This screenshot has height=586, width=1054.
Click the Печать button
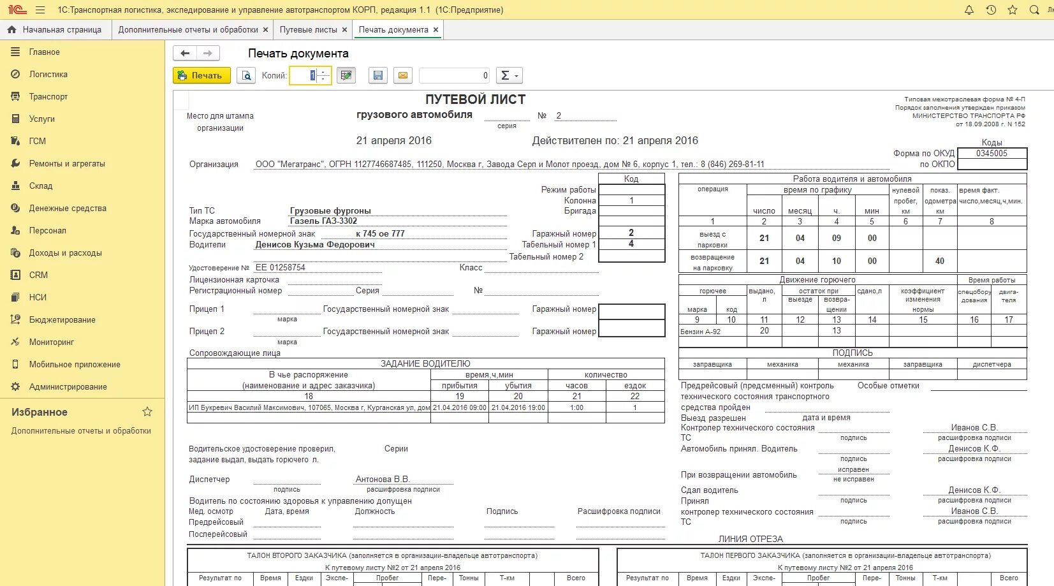tap(201, 75)
